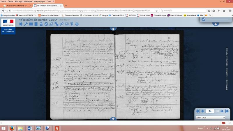Click the Ministère de la Défense logo

(8, 26)
